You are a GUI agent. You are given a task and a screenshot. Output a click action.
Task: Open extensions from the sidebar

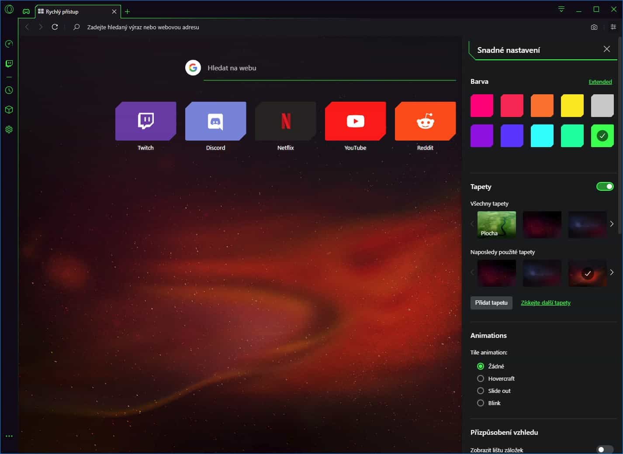point(9,110)
